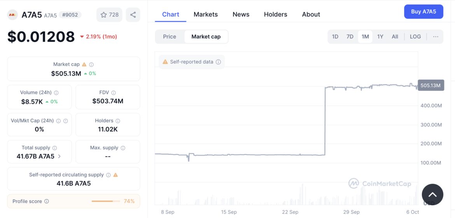Open the chart more options menu
The image size is (455, 218).
pyautogui.click(x=436, y=37)
